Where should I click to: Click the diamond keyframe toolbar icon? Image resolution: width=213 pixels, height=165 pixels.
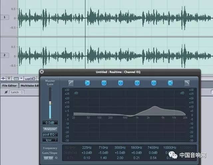(3, 79)
